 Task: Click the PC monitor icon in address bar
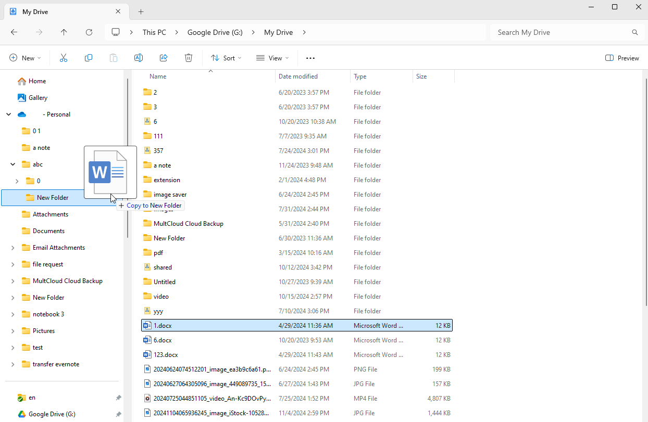(x=116, y=32)
